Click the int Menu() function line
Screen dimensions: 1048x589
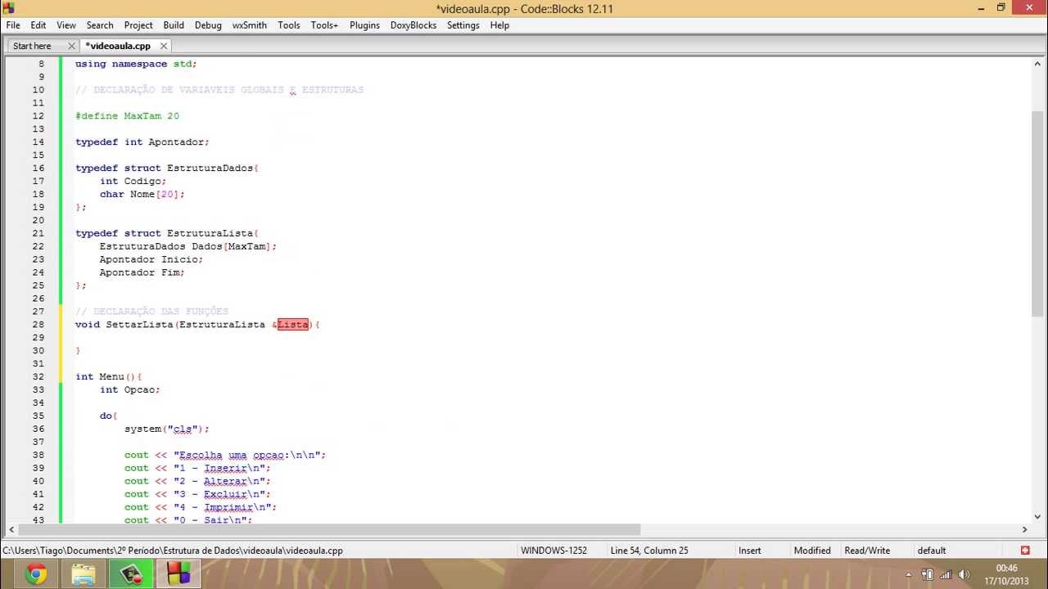click(x=109, y=377)
